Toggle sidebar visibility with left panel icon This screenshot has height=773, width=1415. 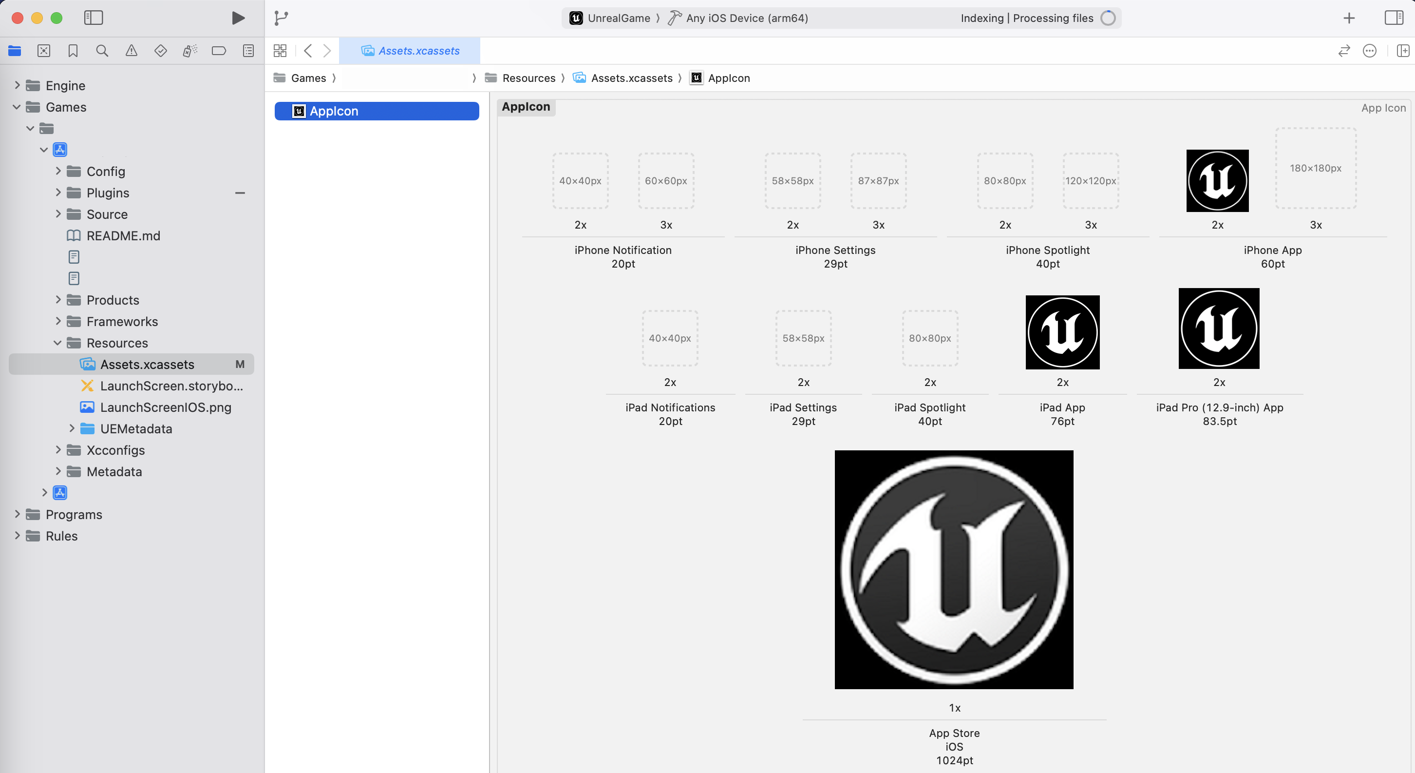92,17
